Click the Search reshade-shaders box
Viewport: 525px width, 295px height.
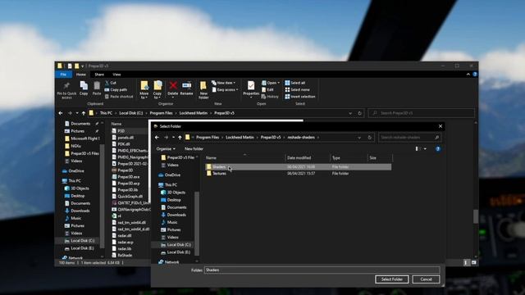click(x=409, y=138)
